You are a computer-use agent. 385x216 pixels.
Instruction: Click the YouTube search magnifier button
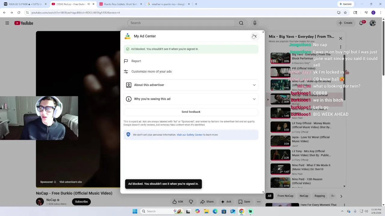241,23
